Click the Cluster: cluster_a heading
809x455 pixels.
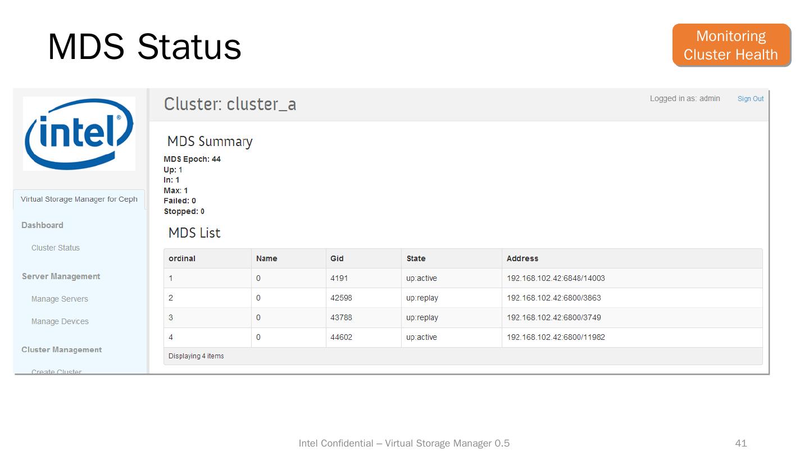pos(230,104)
